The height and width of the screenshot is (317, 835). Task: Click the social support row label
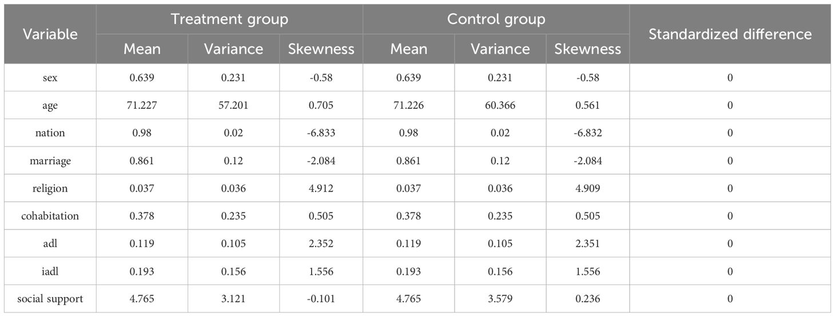click(x=50, y=299)
